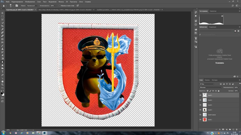The image size is (241, 135).
Task: Click the foreground color swatch
Action: pyautogui.click(x=2, y=93)
